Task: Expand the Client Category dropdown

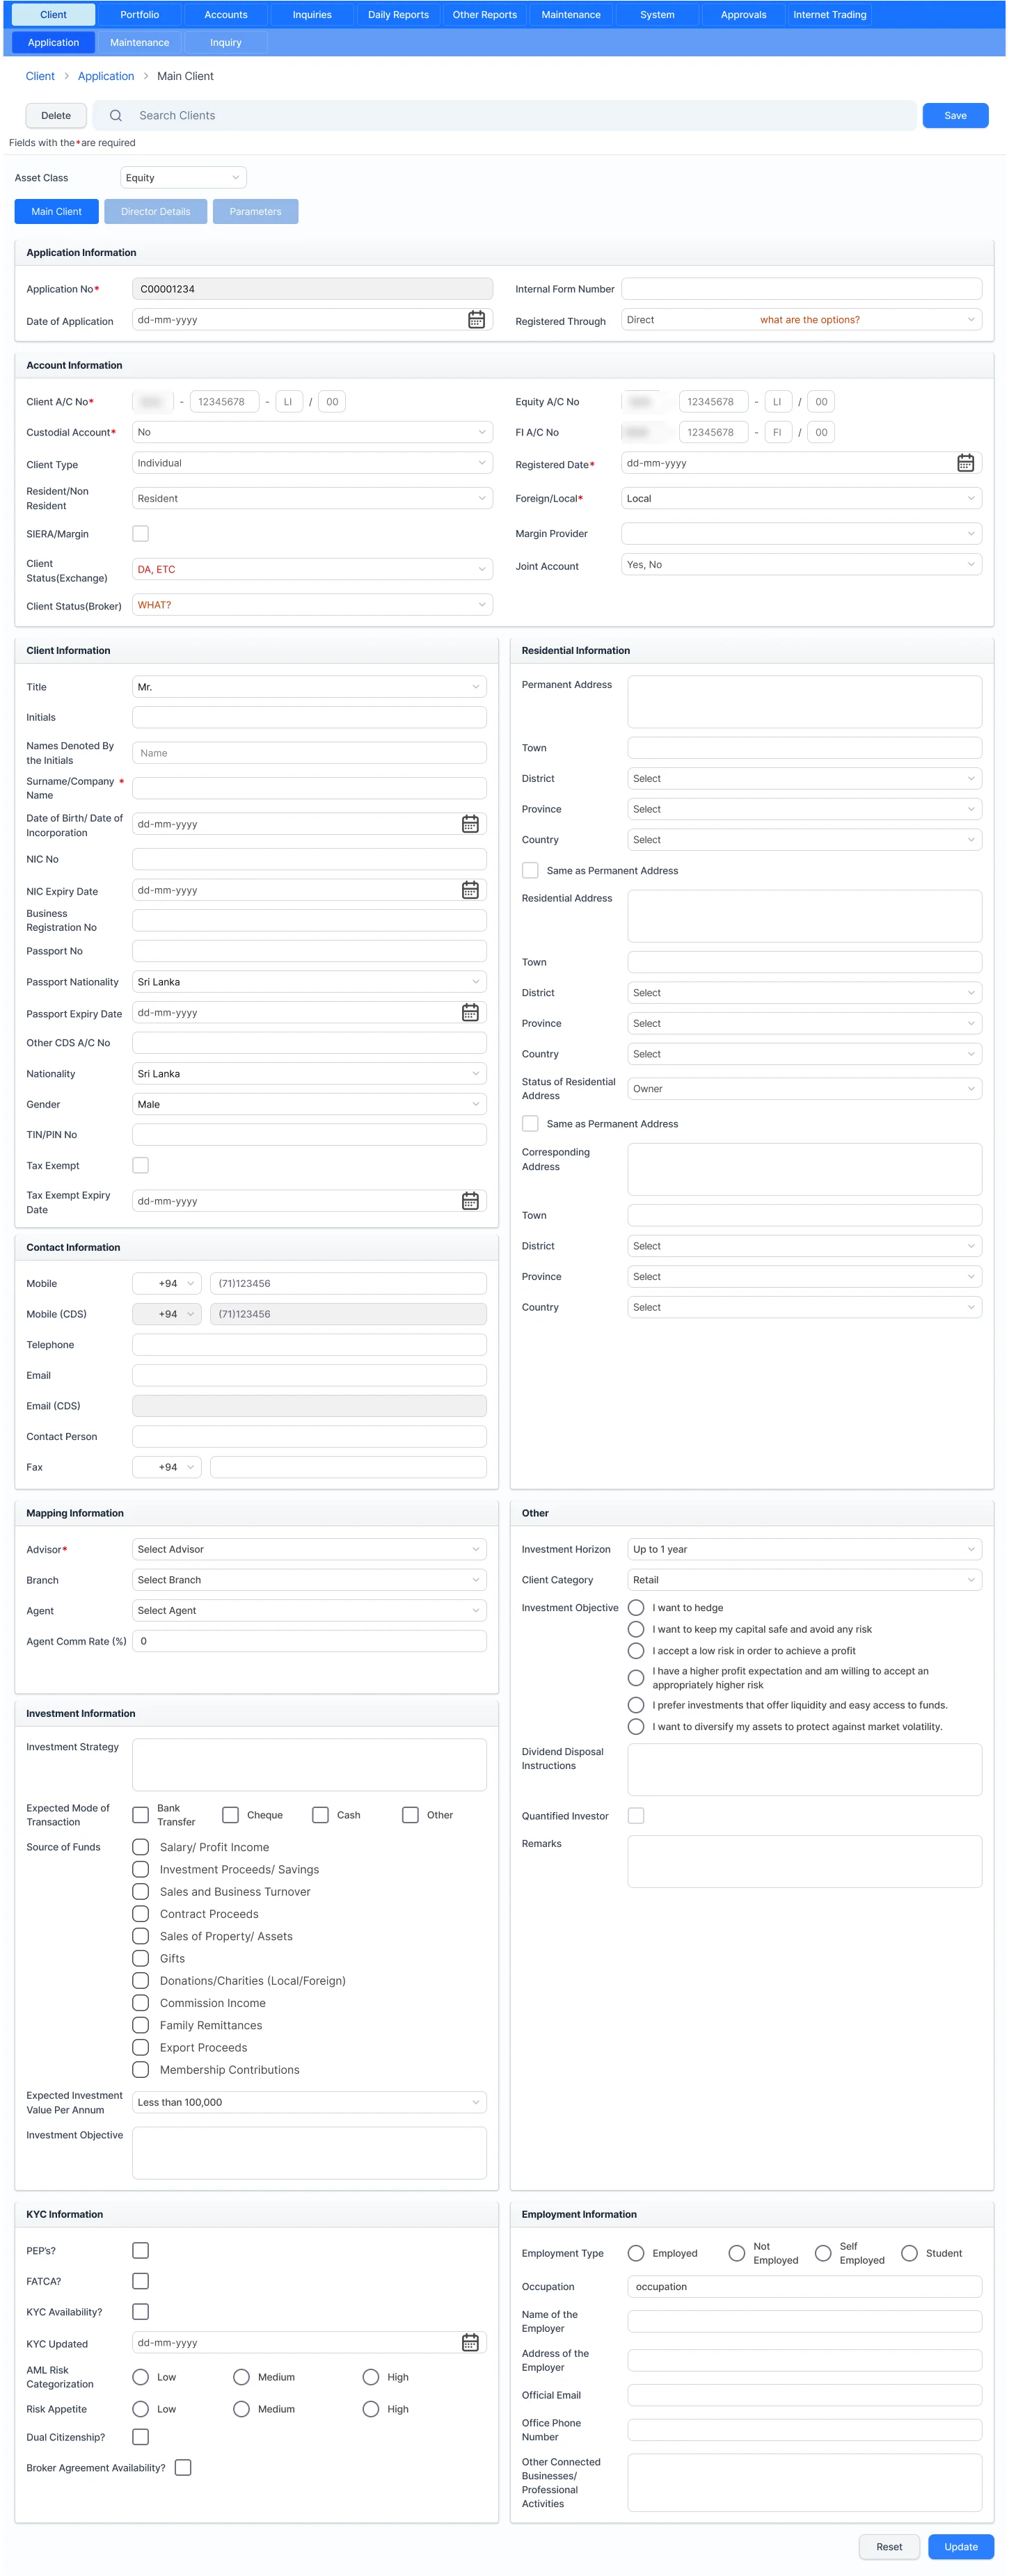Action: point(804,1581)
